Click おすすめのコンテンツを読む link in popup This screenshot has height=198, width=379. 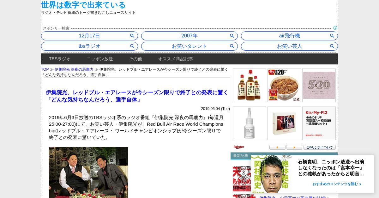pos(337,184)
